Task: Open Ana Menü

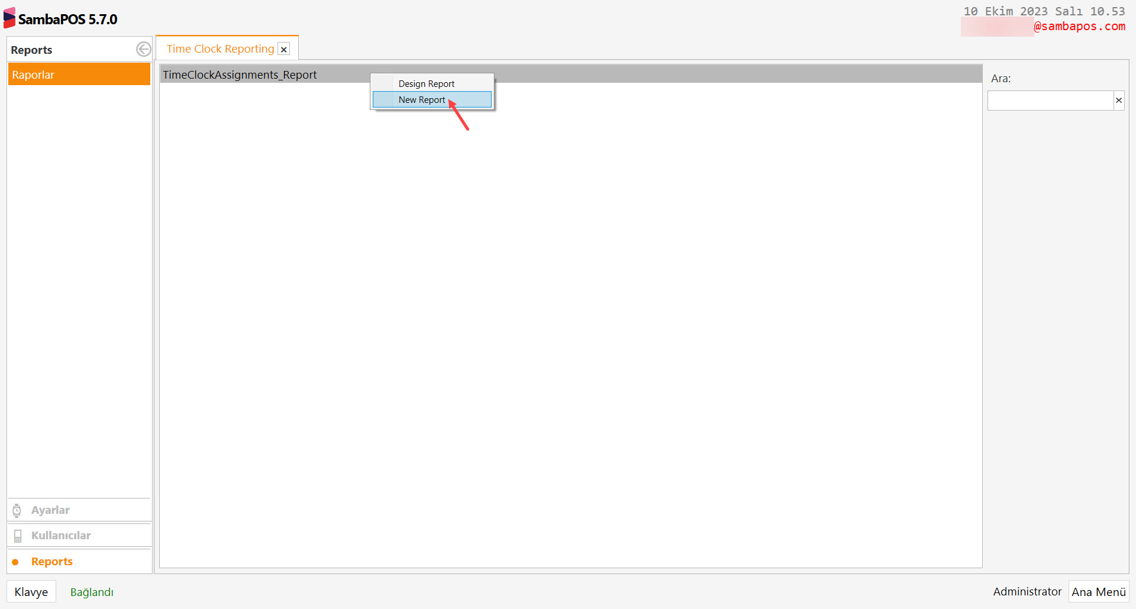Action: 1099,591
